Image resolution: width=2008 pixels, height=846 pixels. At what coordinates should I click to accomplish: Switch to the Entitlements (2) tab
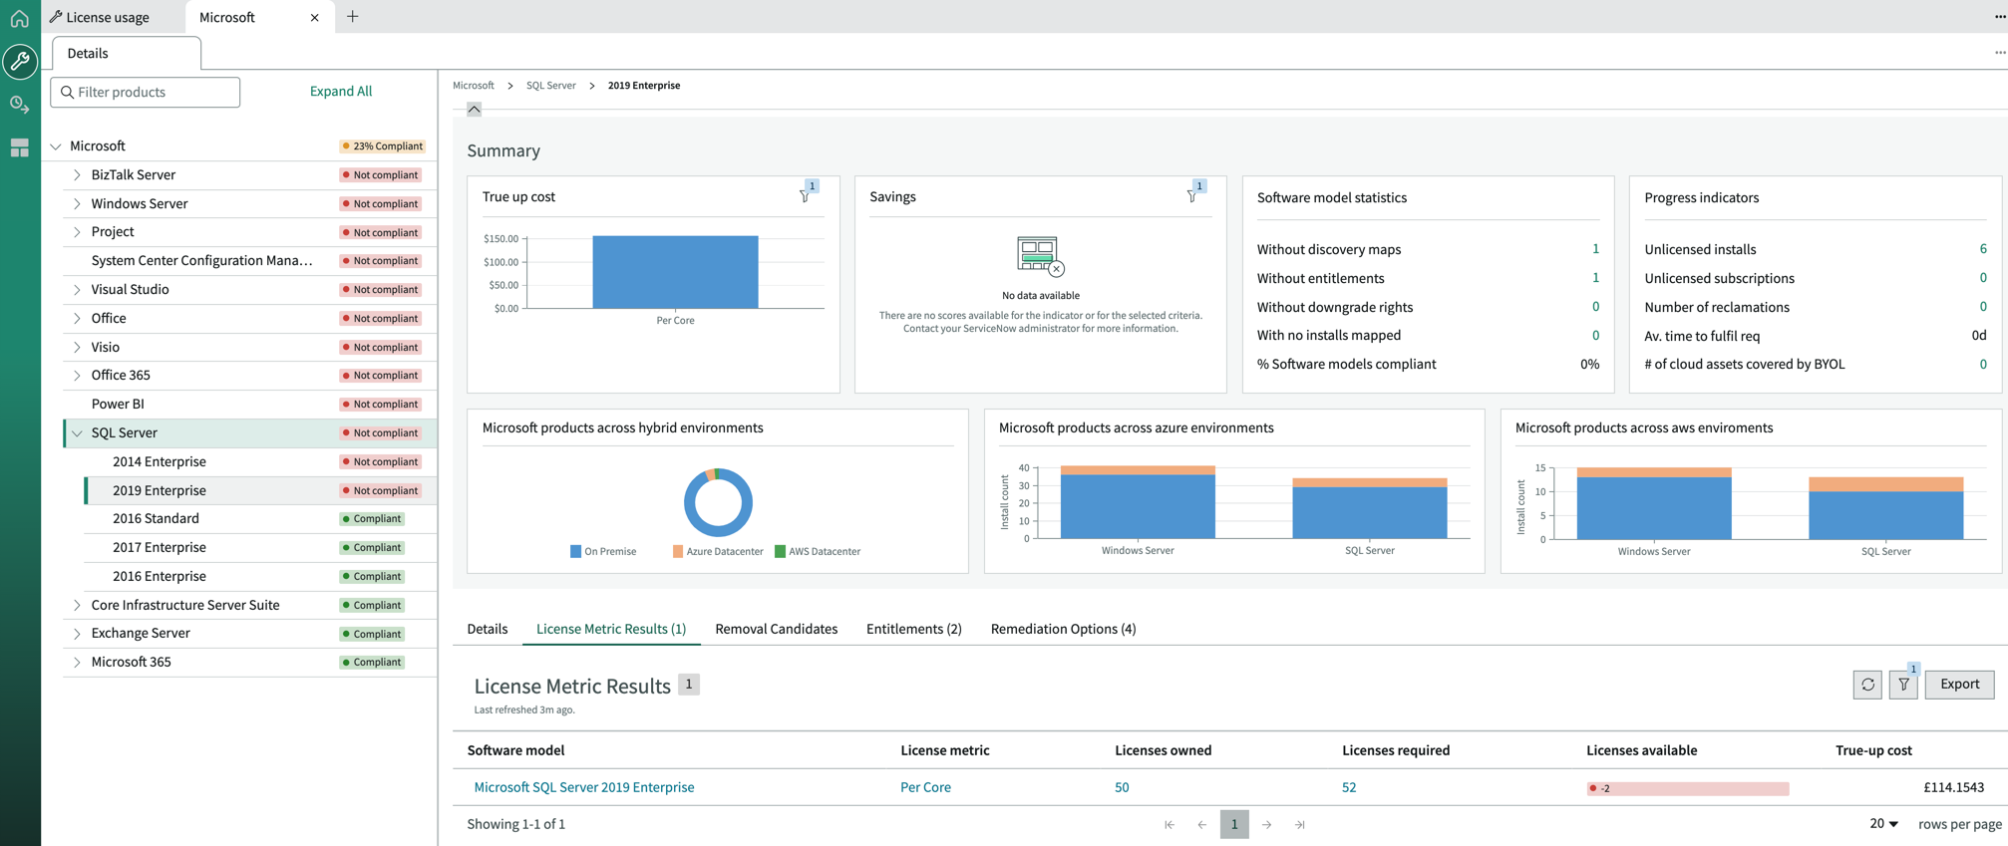[914, 629]
